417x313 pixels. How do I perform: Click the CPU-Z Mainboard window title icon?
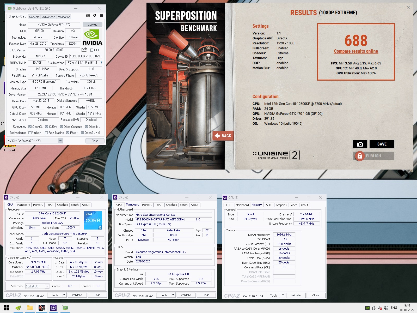pyautogui.click(x=115, y=197)
